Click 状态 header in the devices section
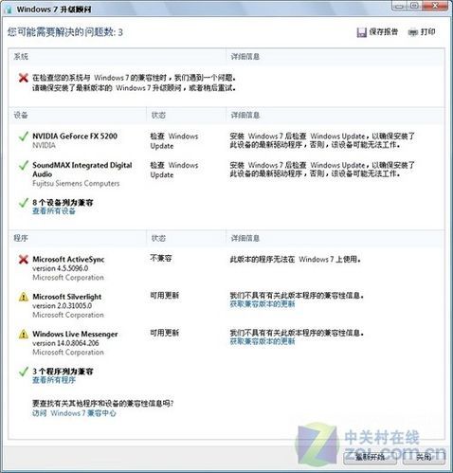This screenshot has height=473, width=453. [158, 116]
